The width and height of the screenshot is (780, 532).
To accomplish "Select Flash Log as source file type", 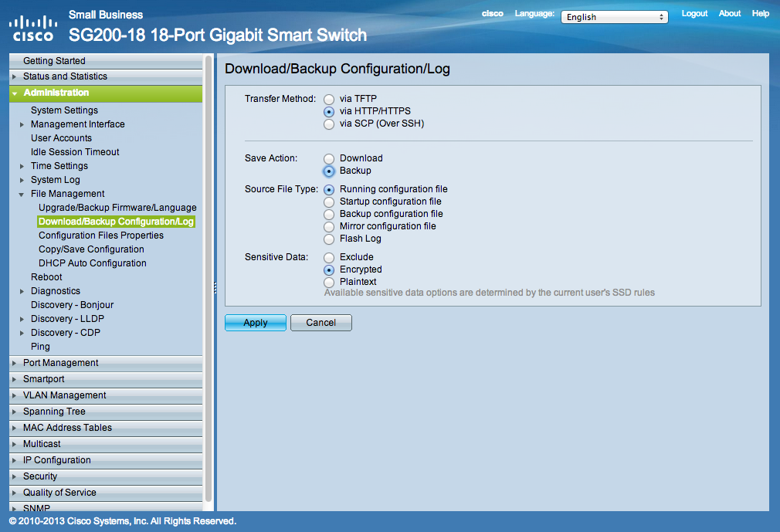I will coord(329,239).
